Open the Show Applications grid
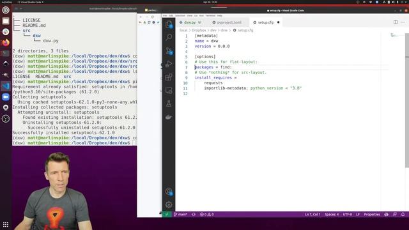 (6, 224)
